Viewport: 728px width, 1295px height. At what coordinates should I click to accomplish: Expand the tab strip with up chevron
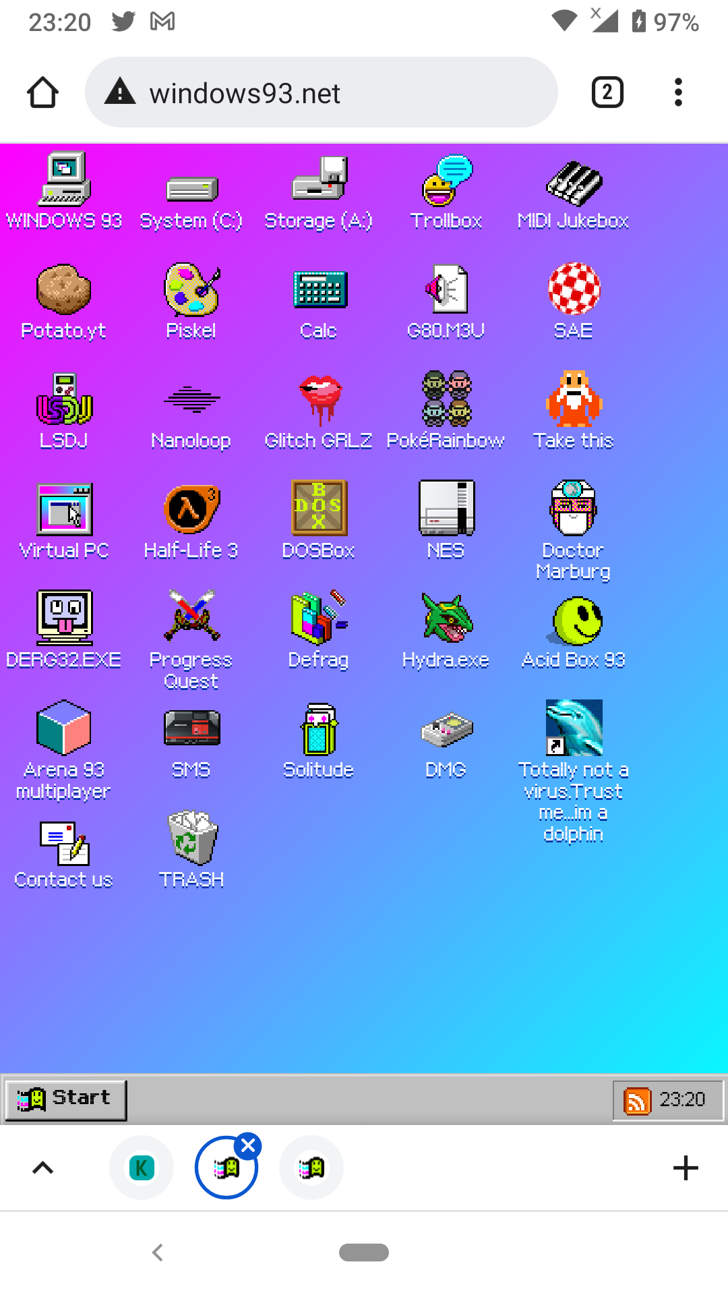[x=43, y=1168]
